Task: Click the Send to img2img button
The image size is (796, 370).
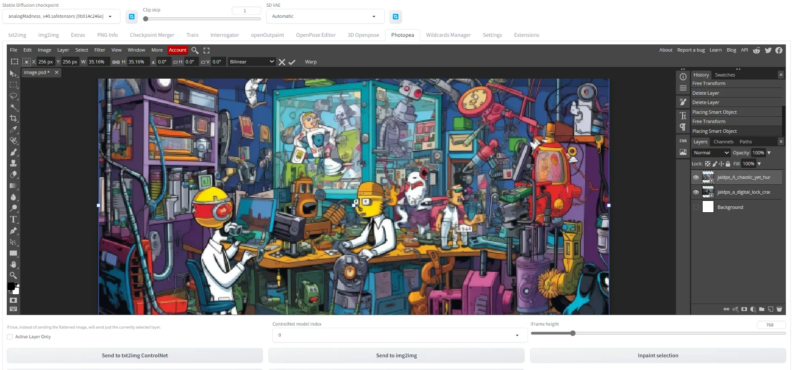Action: (x=396, y=356)
